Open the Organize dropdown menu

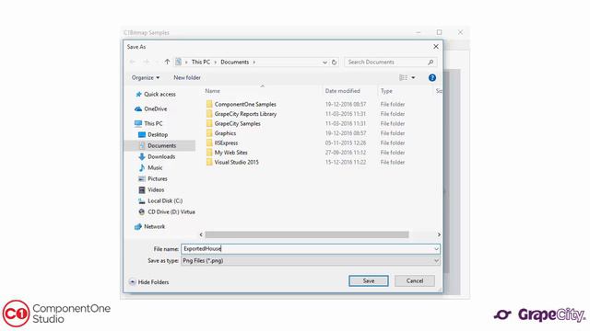pos(146,77)
